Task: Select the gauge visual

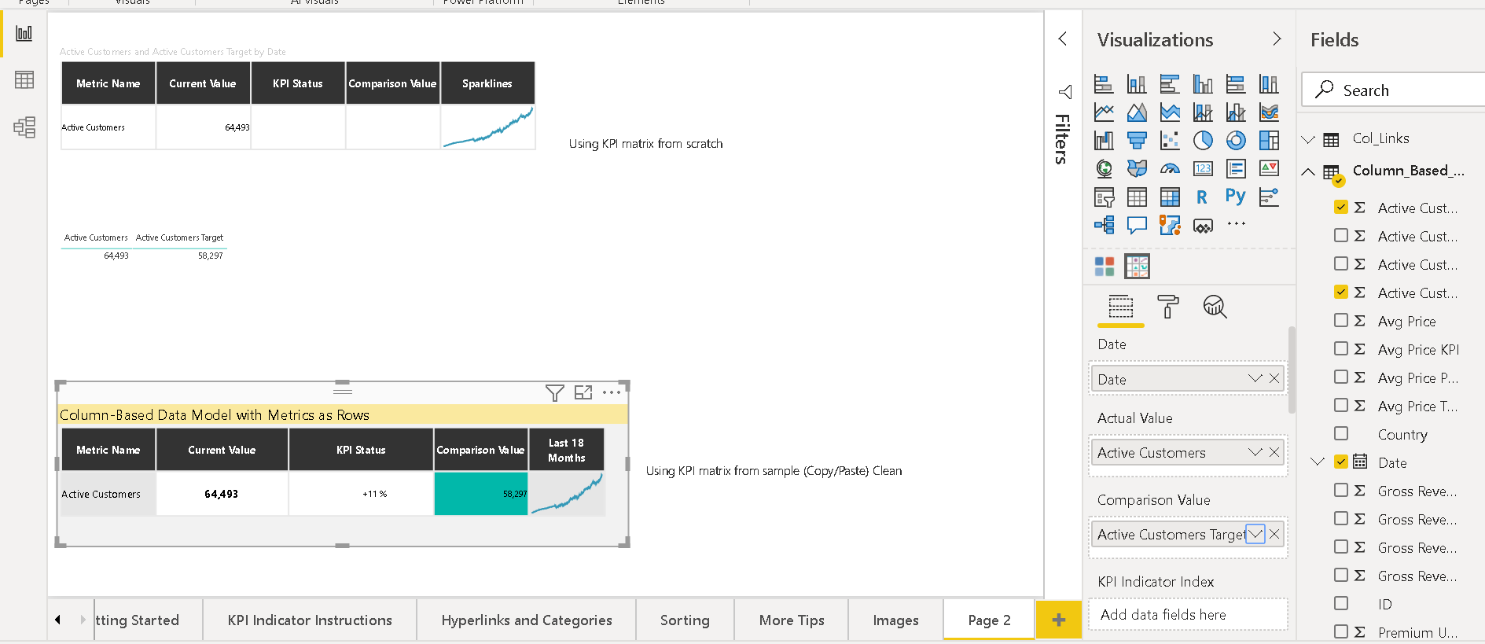Action: (1170, 169)
